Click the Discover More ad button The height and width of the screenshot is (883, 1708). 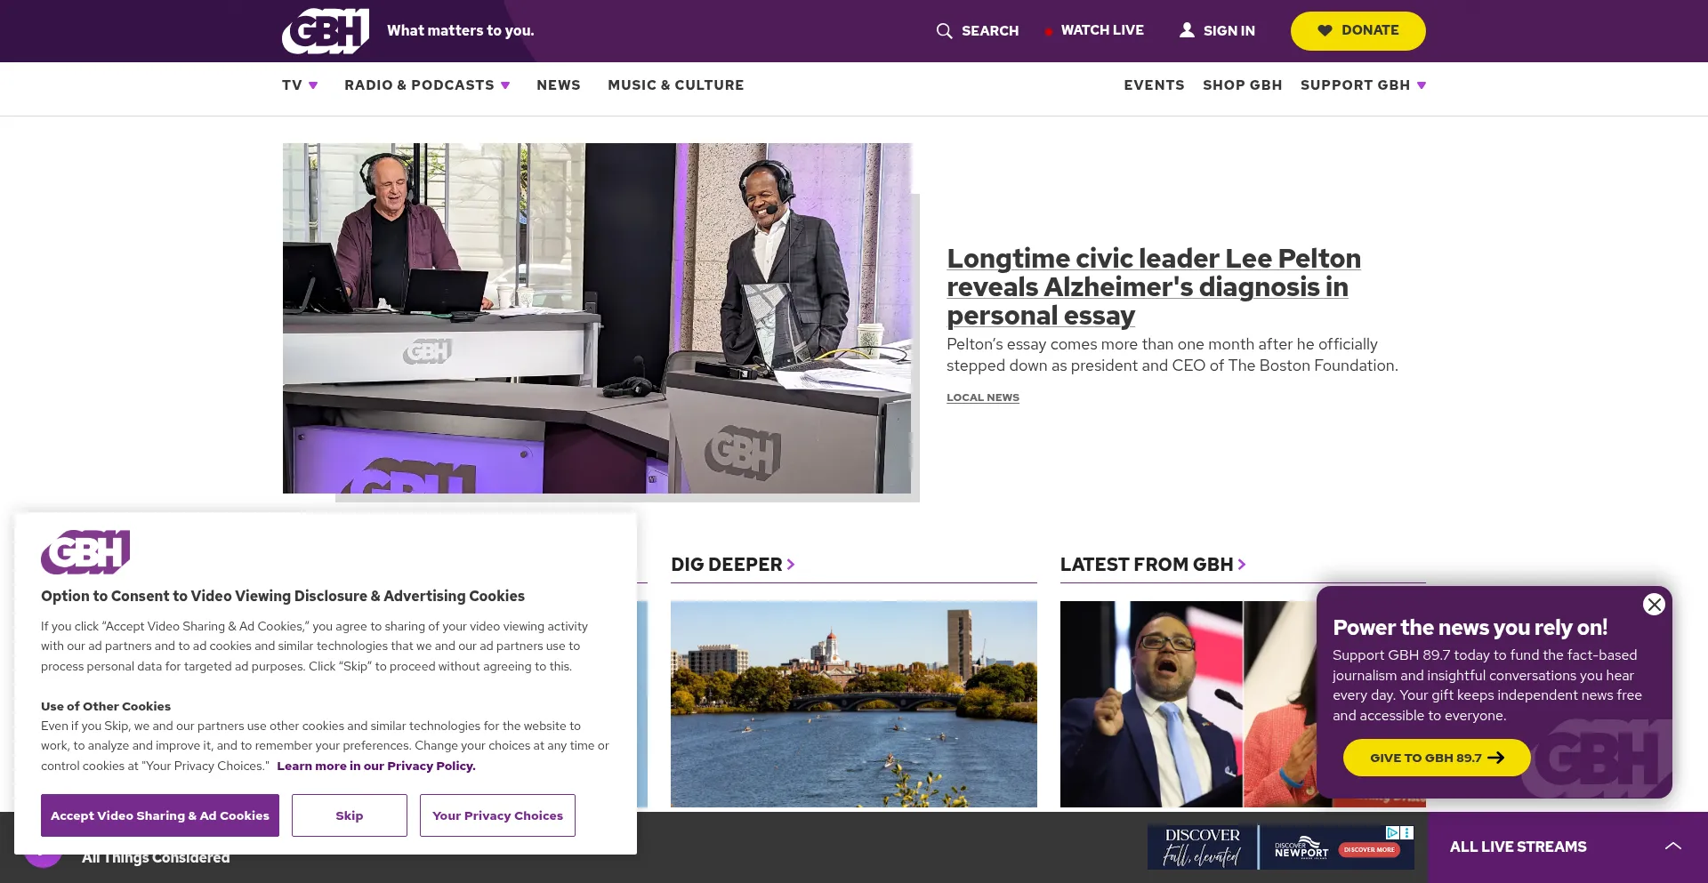pos(1369,849)
